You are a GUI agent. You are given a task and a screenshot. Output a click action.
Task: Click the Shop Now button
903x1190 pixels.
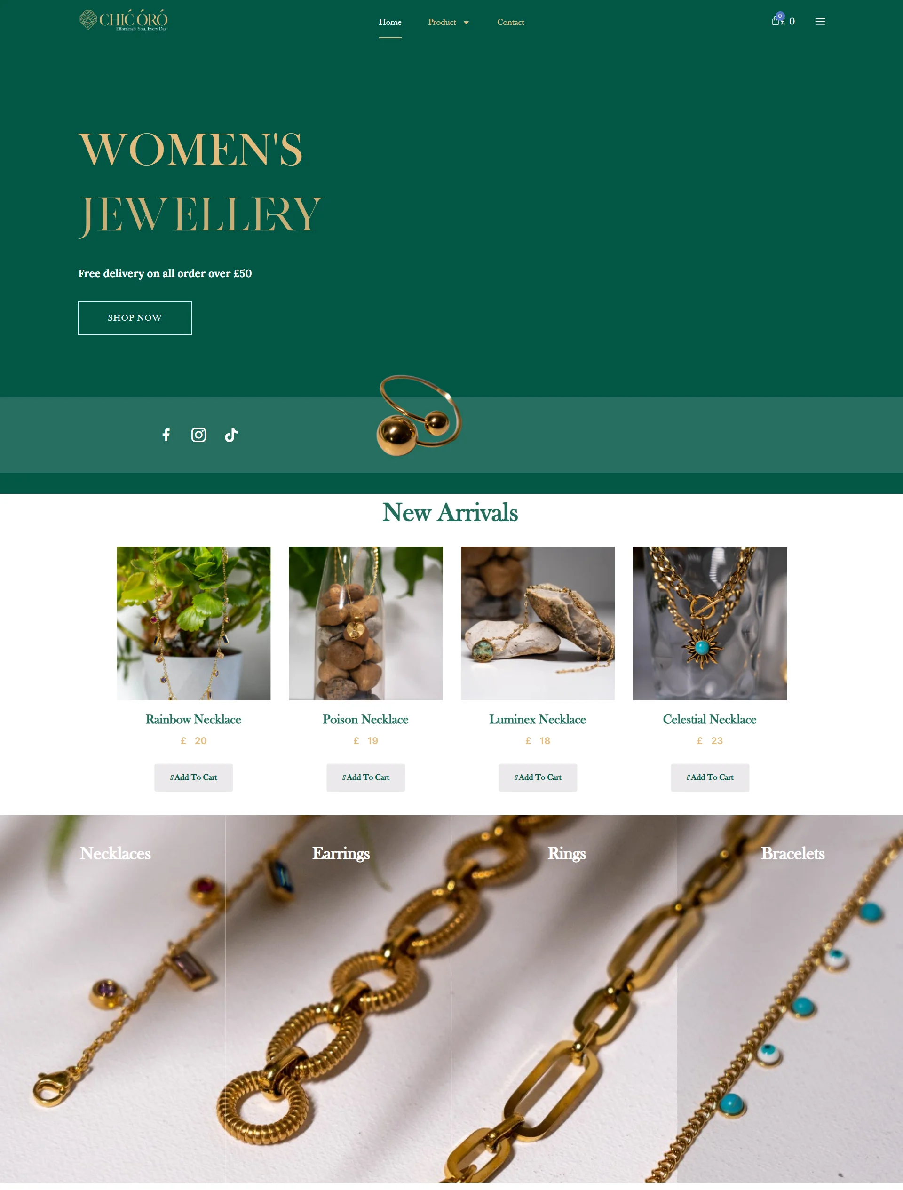tap(135, 318)
